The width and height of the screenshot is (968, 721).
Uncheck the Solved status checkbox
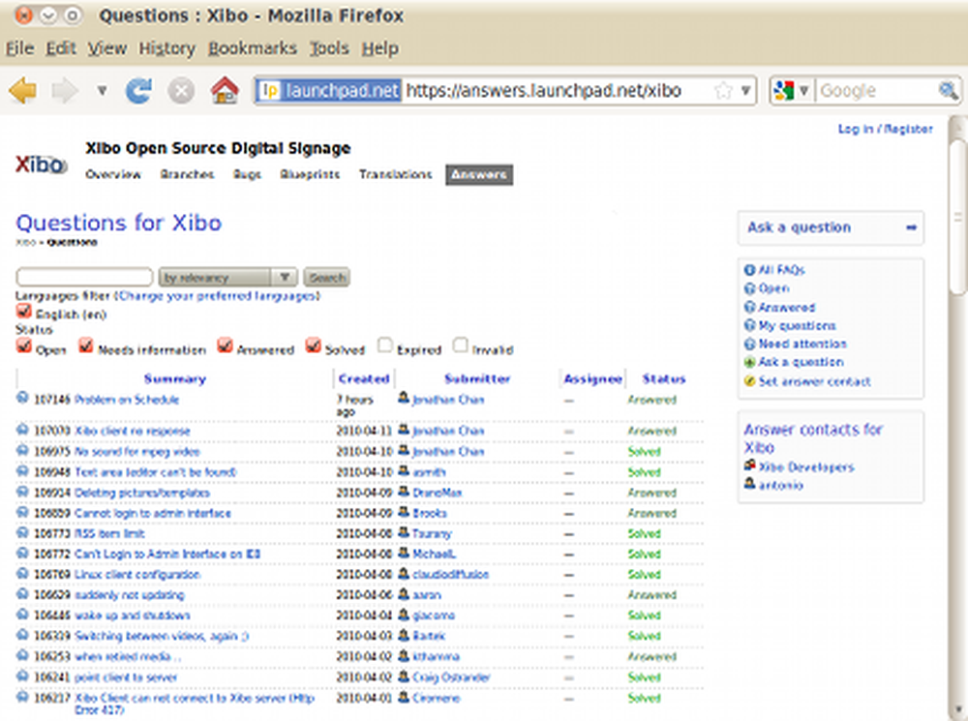point(313,345)
